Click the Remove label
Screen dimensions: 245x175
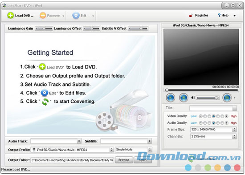click(53, 16)
